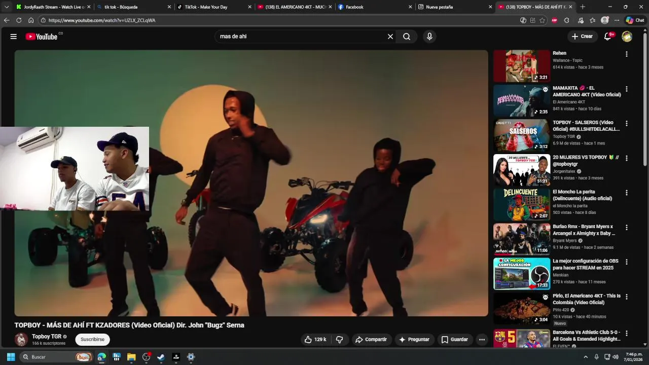The width and height of the screenshot is (649, 365).
Task: Open options for Burlao Rmx video
Action: (x=626, y=227)
